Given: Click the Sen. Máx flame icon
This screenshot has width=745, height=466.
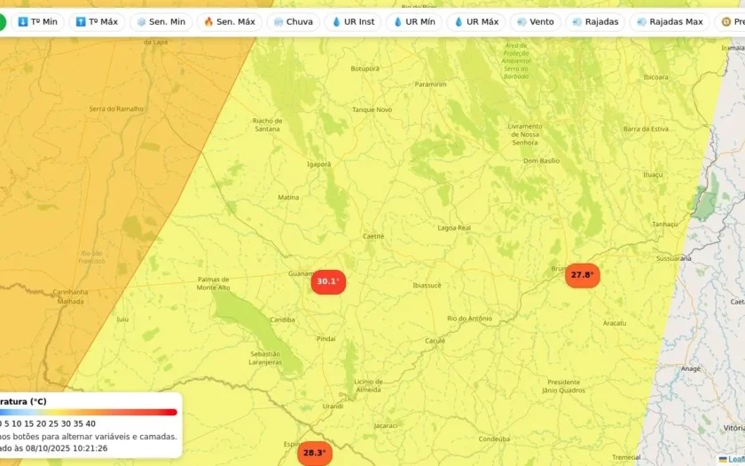Looking at the screenshot, I should pyautogui.click(x=208, y=22).
